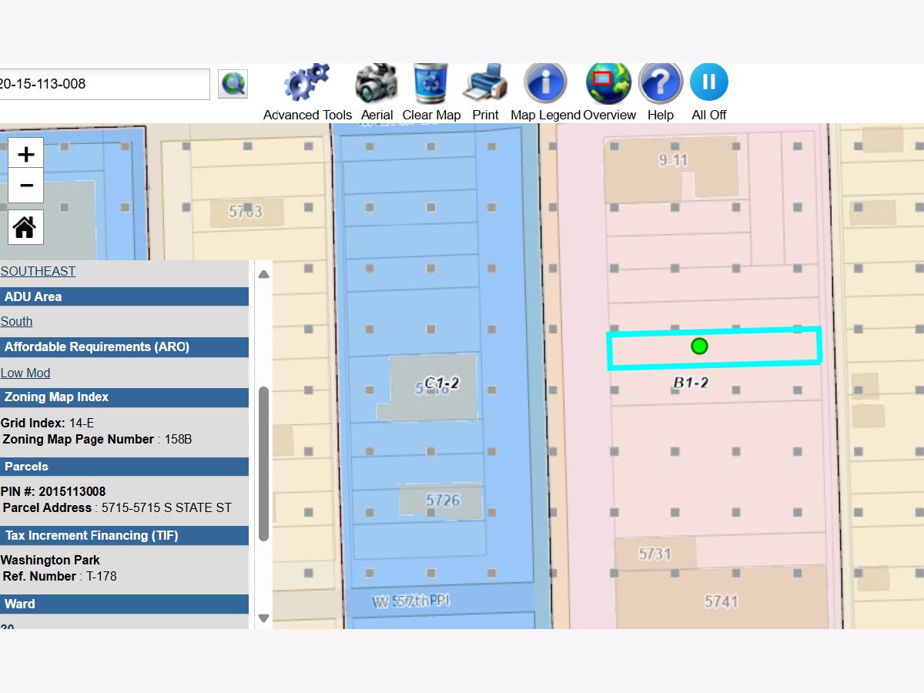Click the panel scrollbar thumb

coord(263,462)
